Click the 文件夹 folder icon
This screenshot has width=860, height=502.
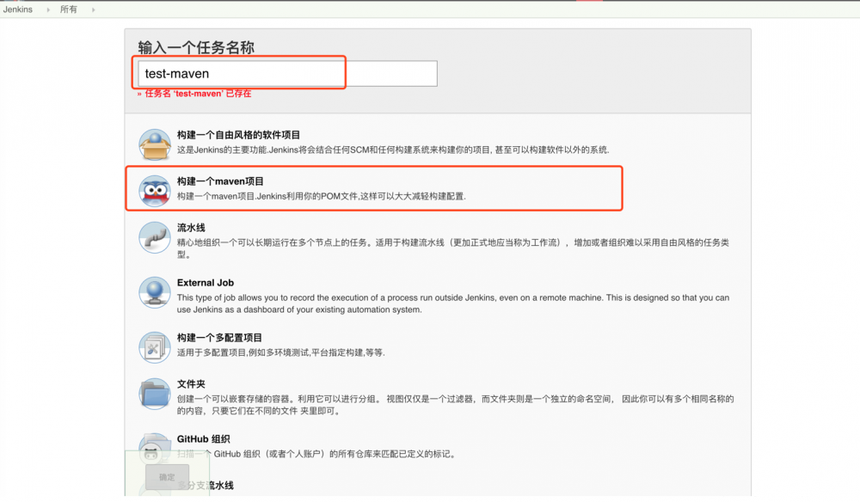(155, 394)
